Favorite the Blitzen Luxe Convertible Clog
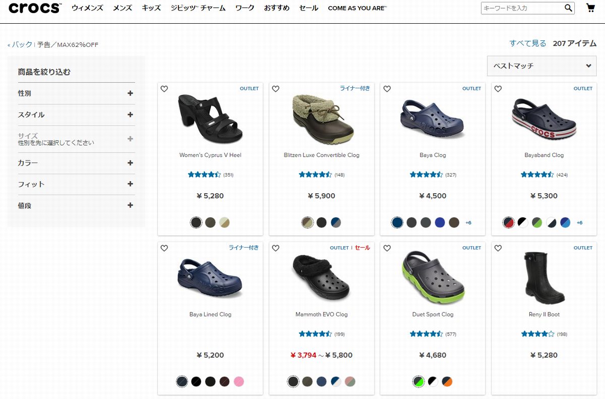Image resolution: width=605 pixels, height=399 pixels. coord(276,89)
